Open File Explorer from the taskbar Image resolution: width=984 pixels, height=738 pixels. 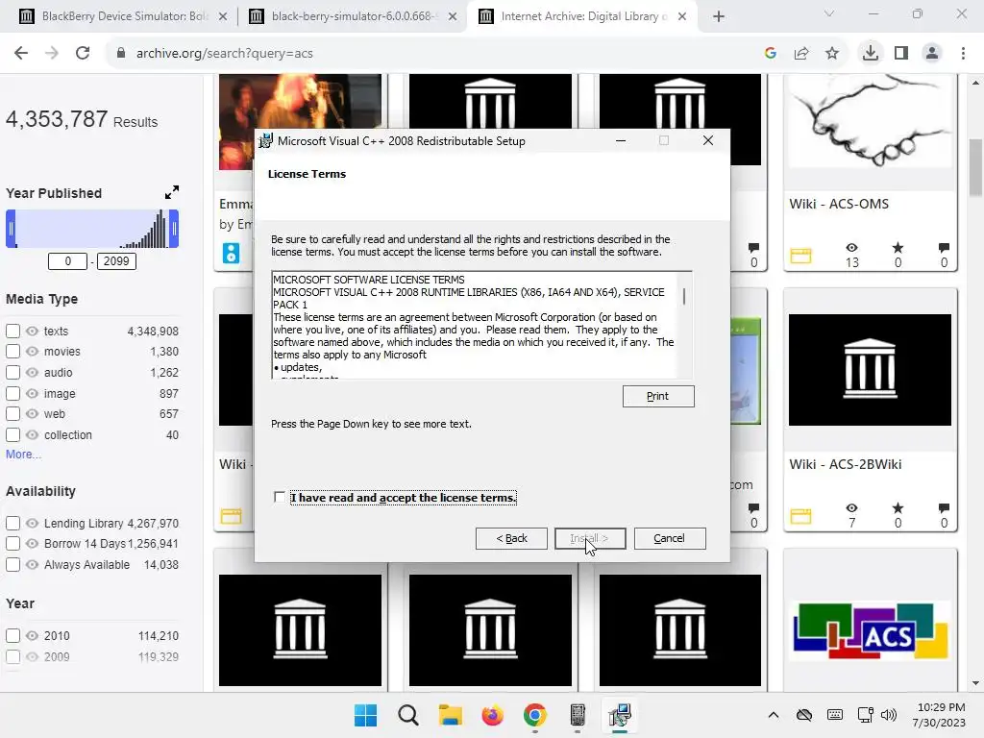[x=450, y=715]
